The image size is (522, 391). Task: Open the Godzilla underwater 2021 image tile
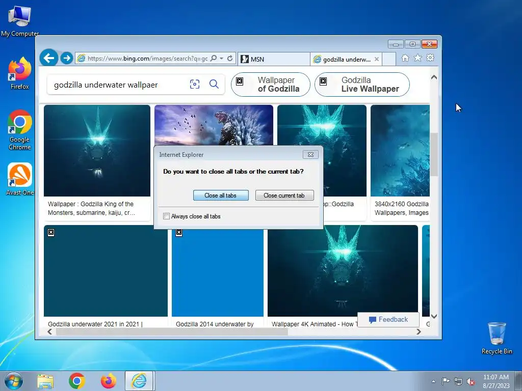(106, 271)
